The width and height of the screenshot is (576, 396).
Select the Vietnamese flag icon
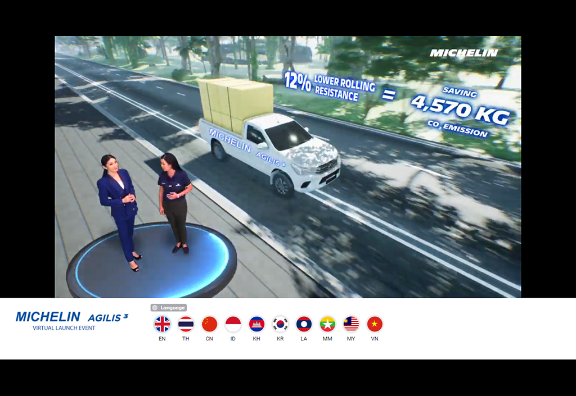click(x=375, y=324)
